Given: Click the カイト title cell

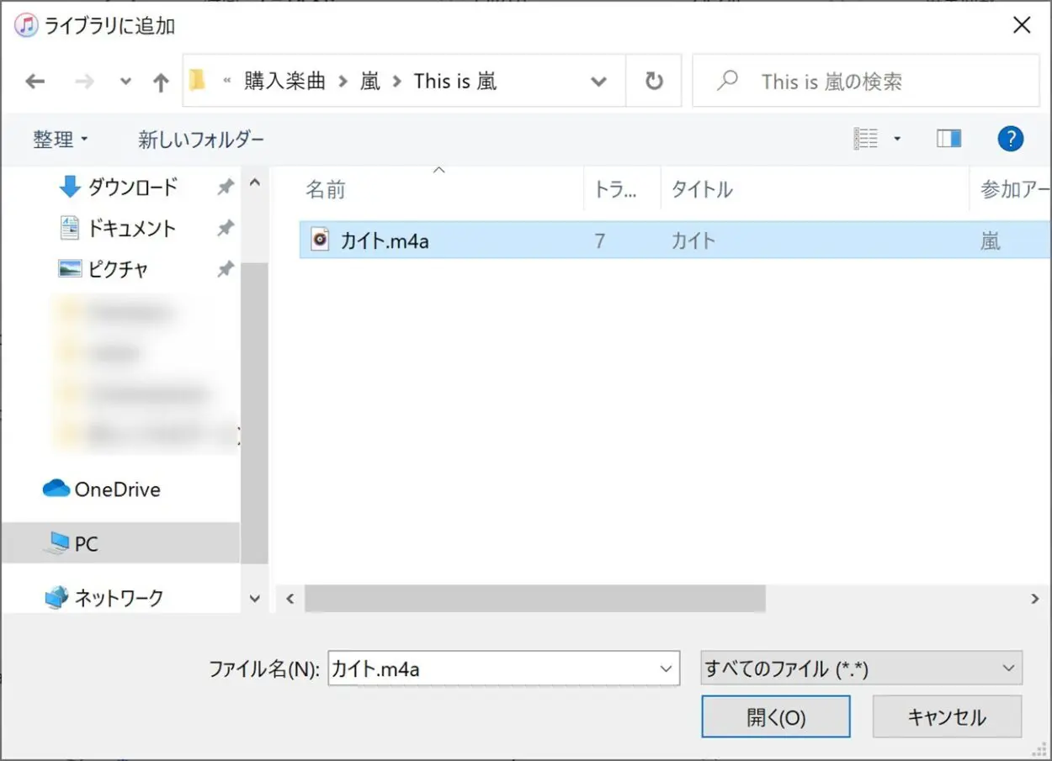Looking at the screenshot, I should coord(693,241).
